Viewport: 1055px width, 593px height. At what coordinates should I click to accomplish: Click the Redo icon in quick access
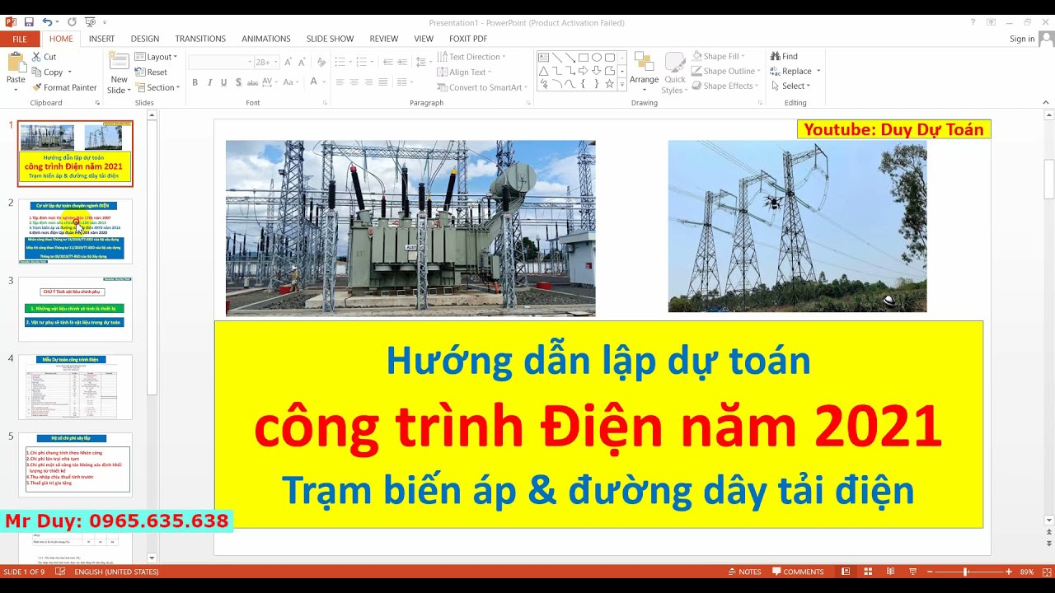tap(72, 22)
